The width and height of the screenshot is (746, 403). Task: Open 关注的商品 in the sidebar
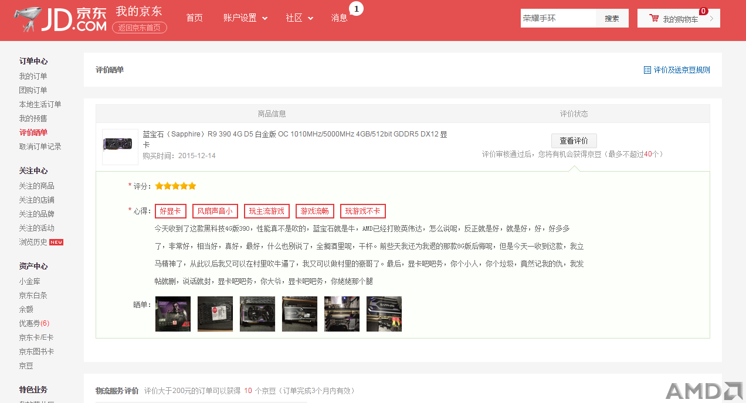(36, 186)
